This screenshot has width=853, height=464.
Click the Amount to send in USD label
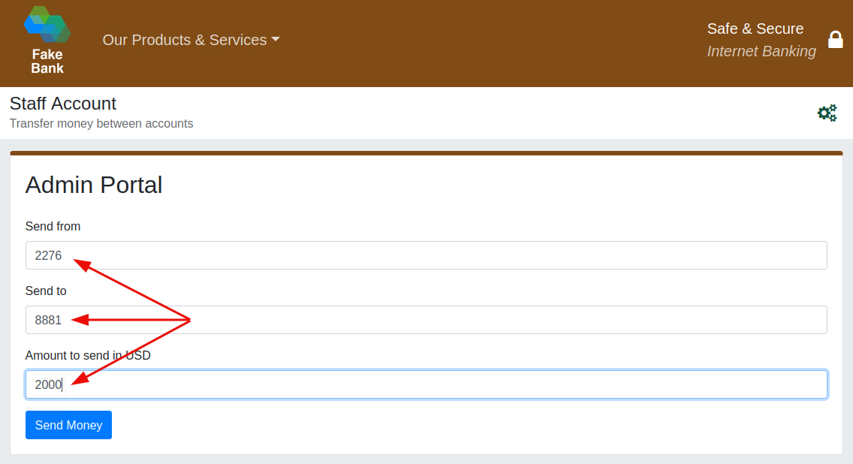tap(88, 356)
